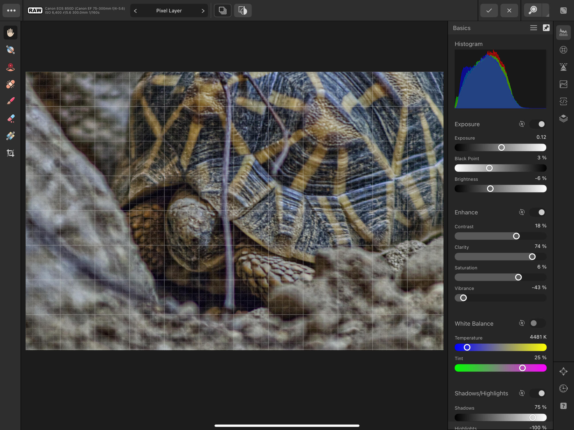574x430 pixels.
Task: Select the Red Eye removal tool
Action: pyautogui.click(x=11, y=67)
